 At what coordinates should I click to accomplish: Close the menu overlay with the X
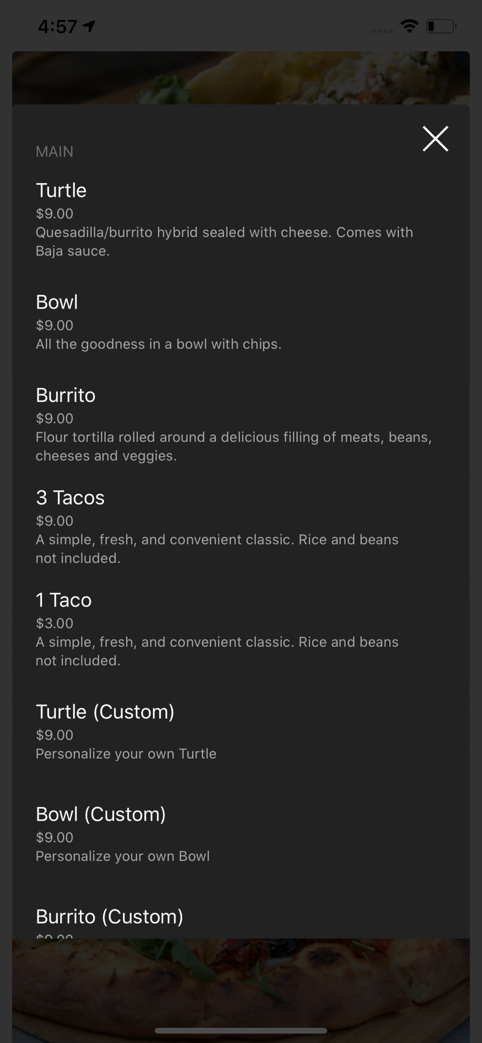(435, 139)
